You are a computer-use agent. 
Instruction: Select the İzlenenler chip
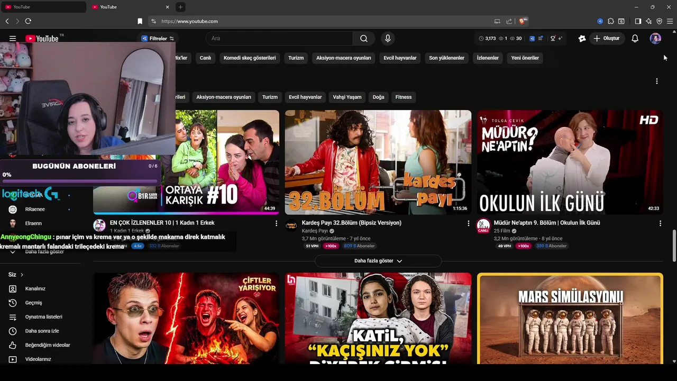pos(488,58)
